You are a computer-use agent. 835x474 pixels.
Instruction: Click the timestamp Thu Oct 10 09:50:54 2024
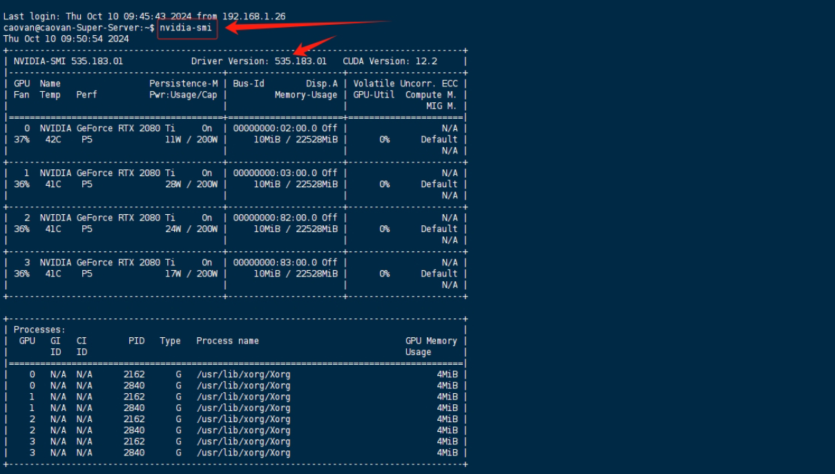click(66, 39)
